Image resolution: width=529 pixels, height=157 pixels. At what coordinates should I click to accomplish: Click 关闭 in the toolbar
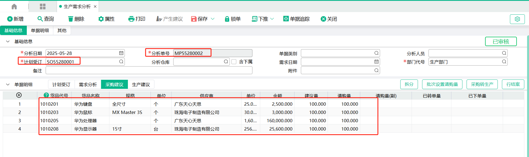(329, 19)
